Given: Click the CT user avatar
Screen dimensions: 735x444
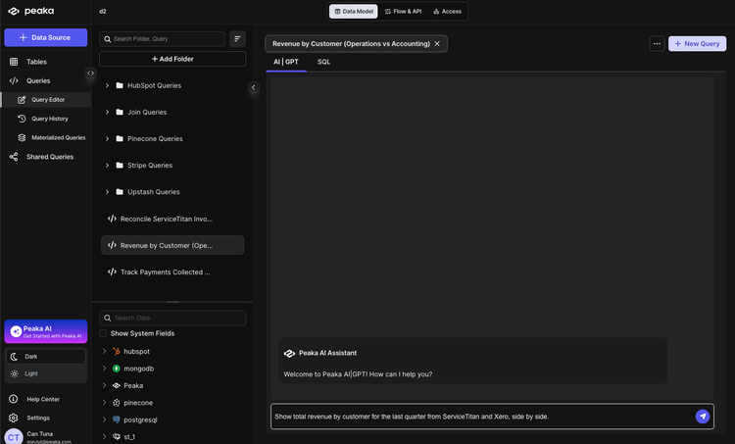Looking at the screenshot, I should (14, 437).
